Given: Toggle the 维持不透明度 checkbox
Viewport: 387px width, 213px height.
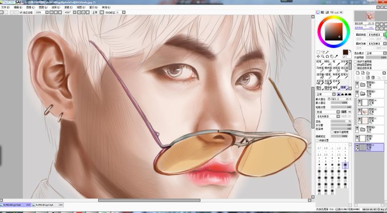Looking at the screenshot, I should (332, 132).
